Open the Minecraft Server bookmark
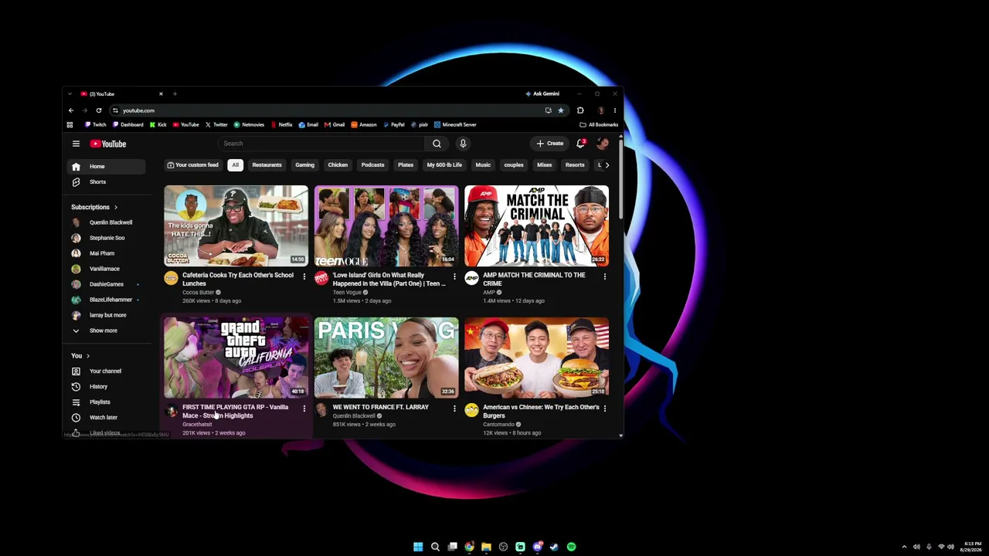The width and height of the screenshot is (989, 556). (455, 124)
